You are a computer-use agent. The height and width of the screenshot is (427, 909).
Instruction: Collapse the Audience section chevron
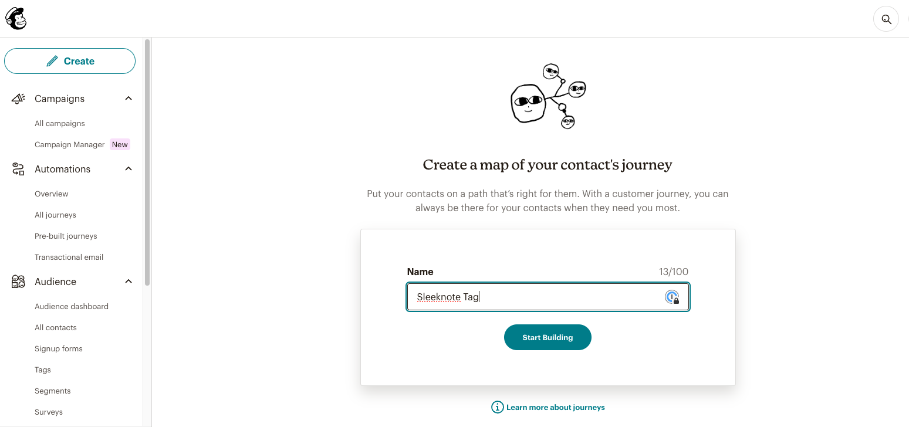click(129, 282)
